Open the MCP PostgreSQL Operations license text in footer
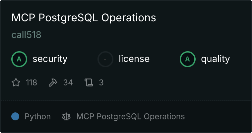The height and width of the screenshot is (133, 252). pyautogui.click(x=130, y=117)
